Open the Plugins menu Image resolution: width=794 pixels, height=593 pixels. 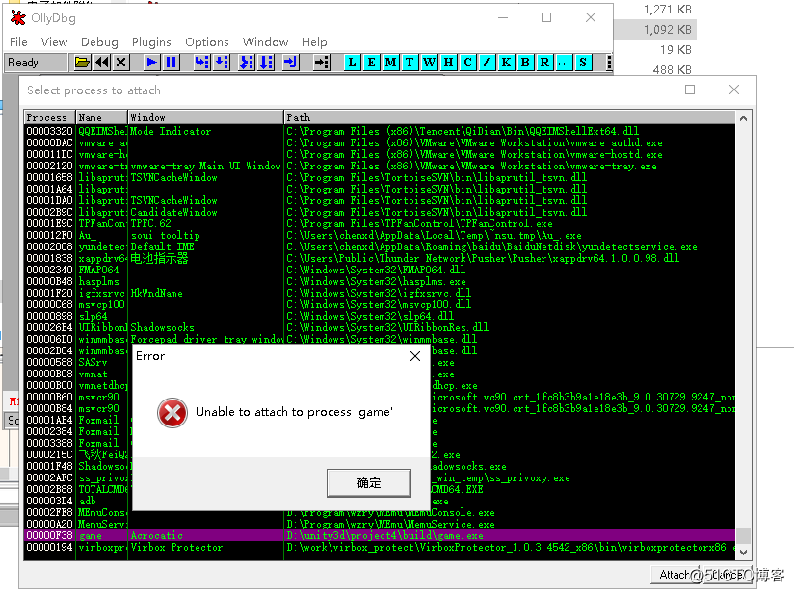151,42
